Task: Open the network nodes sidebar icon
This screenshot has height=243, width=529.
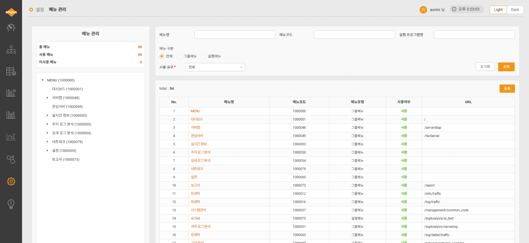Action: click(11, 159)
